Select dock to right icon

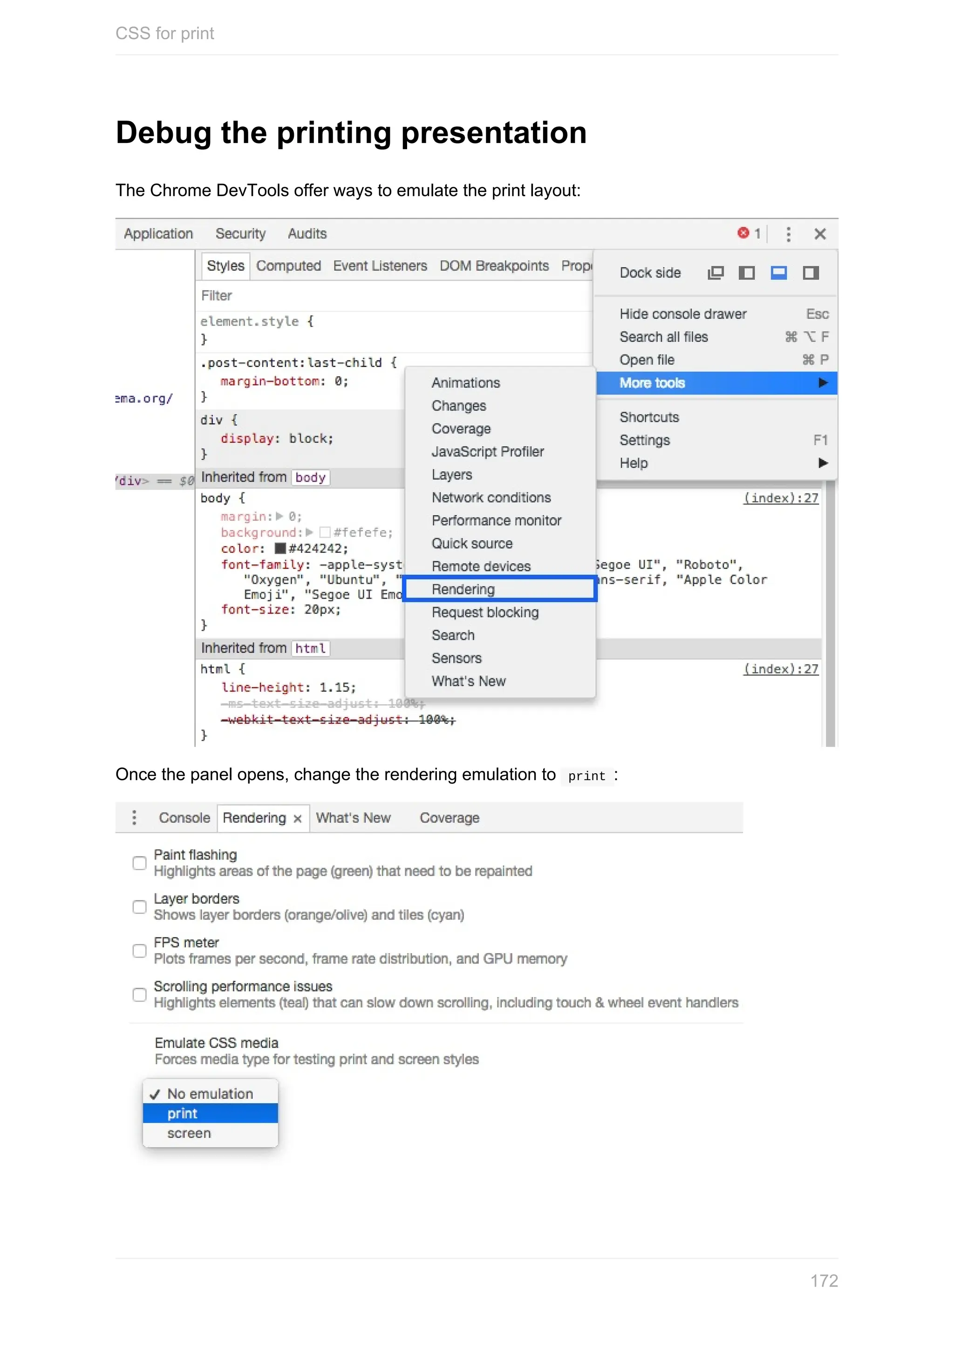click(811, 273)
